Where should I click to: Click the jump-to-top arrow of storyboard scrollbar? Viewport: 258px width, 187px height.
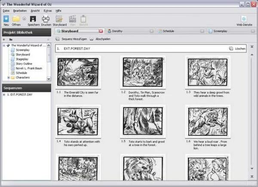pyautogui.click(x=252, y=47)
